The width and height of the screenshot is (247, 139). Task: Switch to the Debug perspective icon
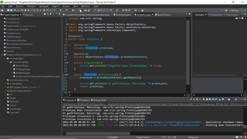click(245, 10)
